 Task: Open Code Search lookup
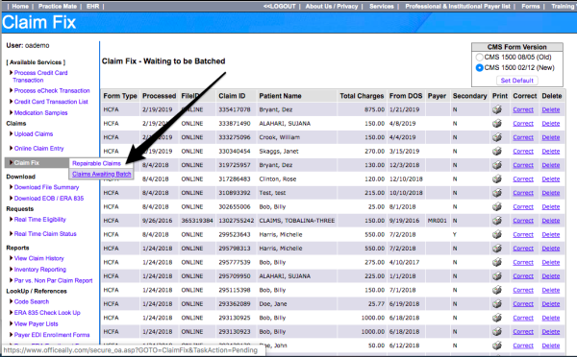pyautogui.click(x=32, y=302)
